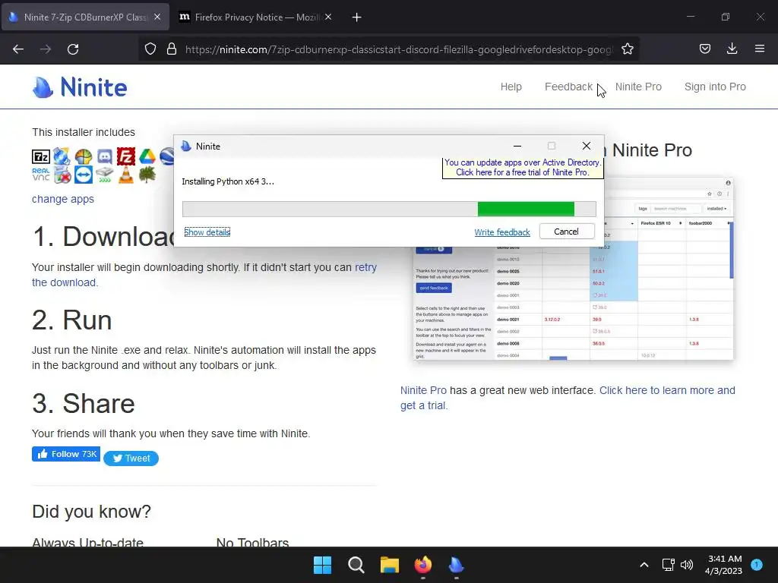The width and height of the screenshot is (778, 583).
Task: Click the Ninite logo on the webpage
Action: [x=80, y=87]
